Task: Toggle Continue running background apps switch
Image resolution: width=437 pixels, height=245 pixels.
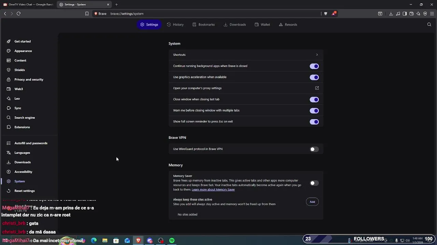Action: click(314, 66)
